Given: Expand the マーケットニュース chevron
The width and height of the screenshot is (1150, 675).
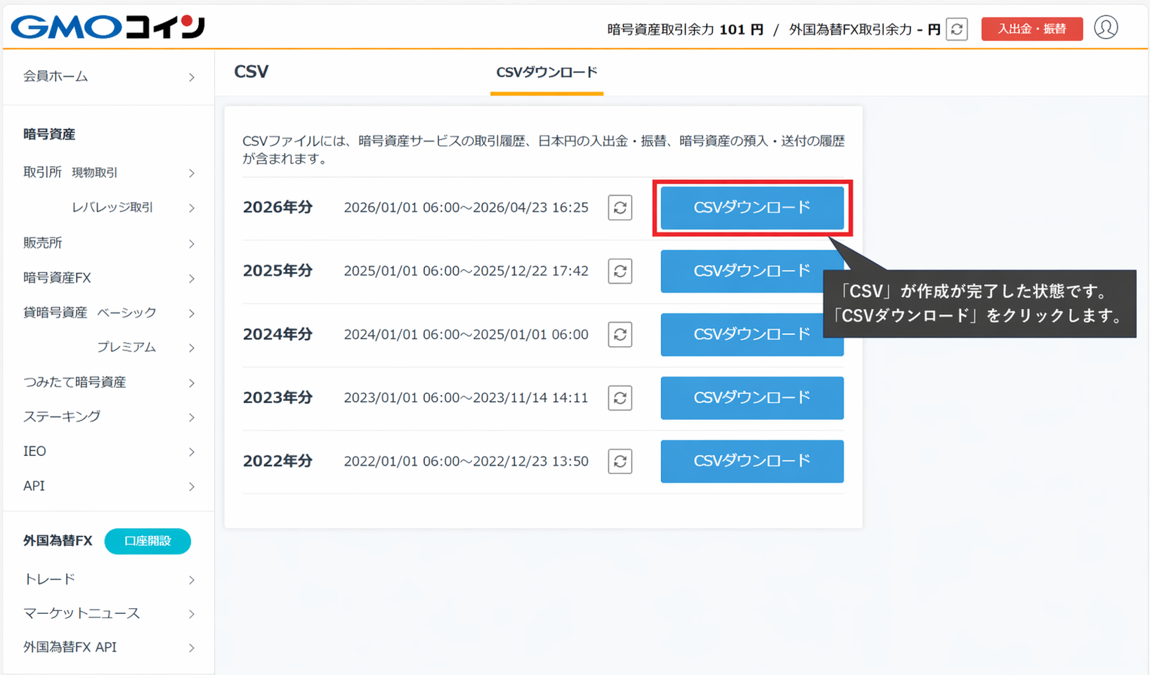Looking at the screenshot, I should pyautogui.click(x=192, y=614).
